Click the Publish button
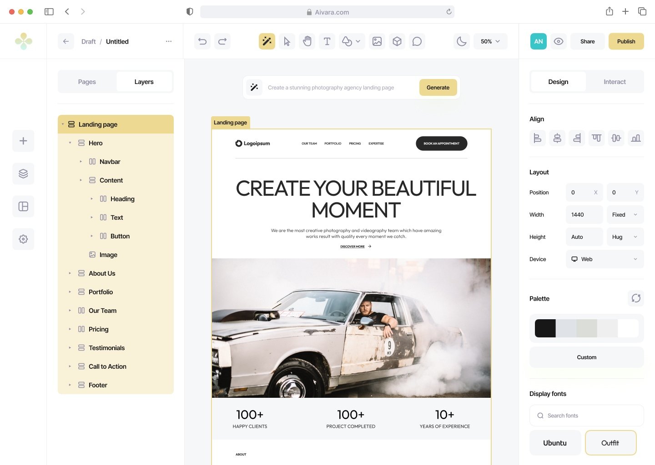This screenshot has width=655, height=465. tap(626, 41)
